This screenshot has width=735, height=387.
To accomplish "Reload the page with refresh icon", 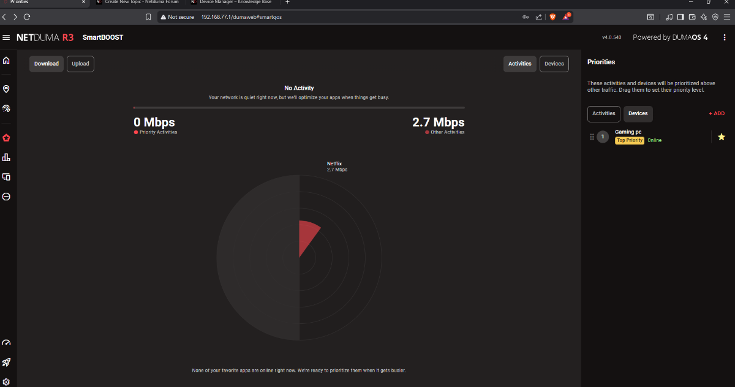I will pos(26,17).
